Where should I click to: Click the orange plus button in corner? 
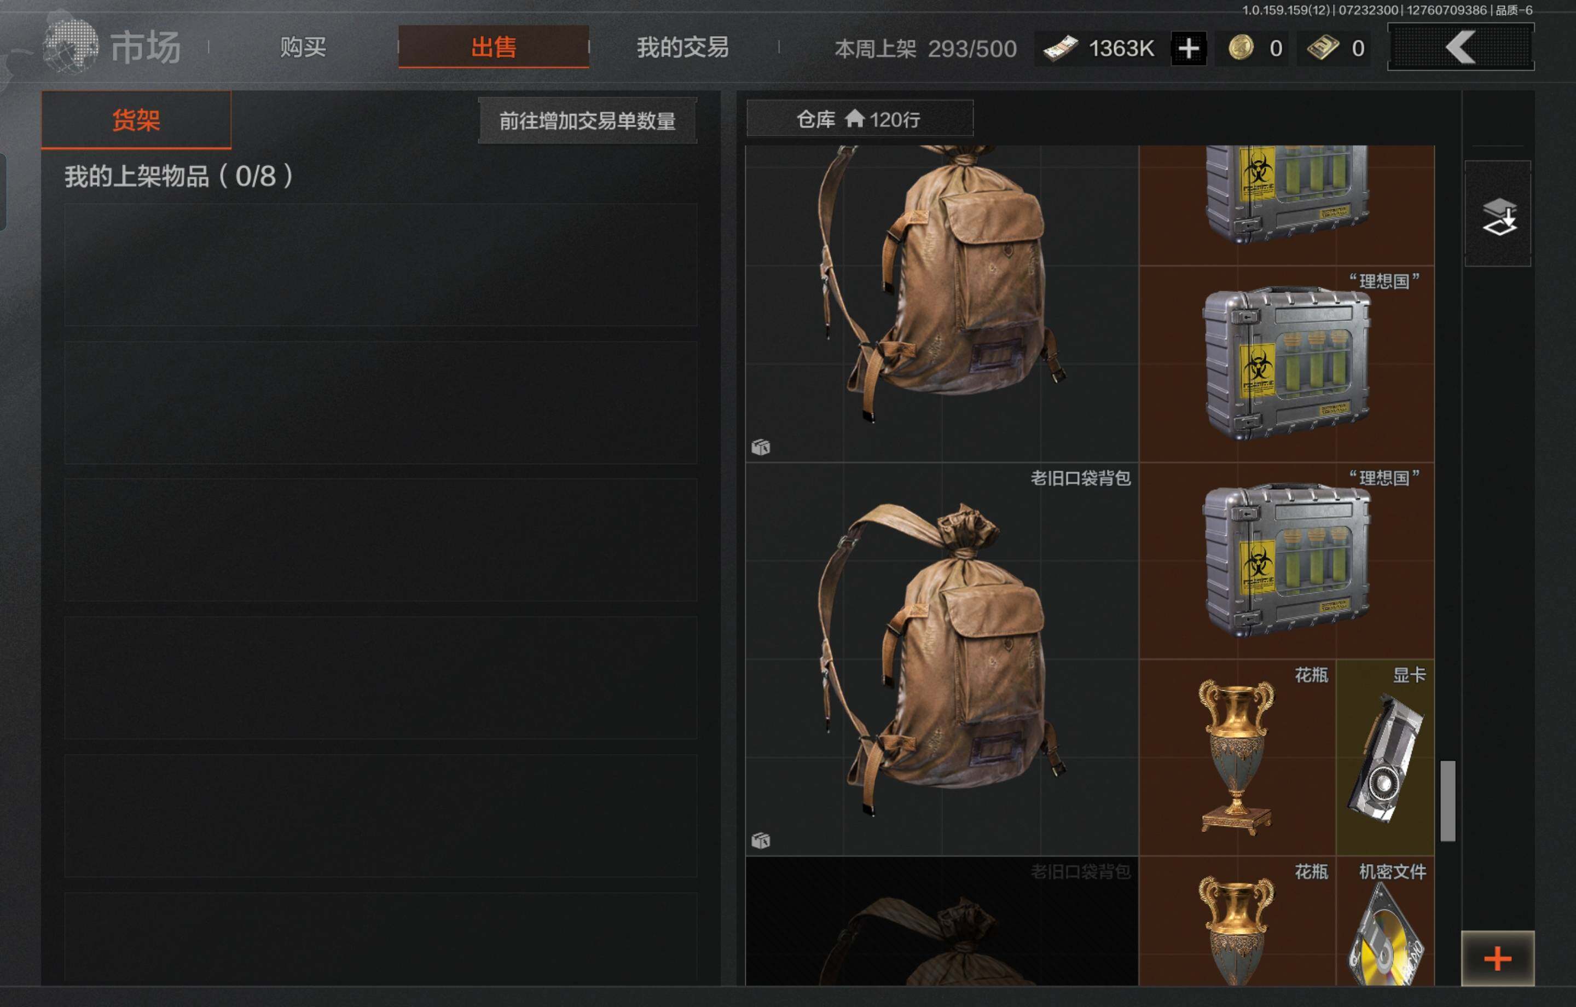click(x=1497, y=958)
